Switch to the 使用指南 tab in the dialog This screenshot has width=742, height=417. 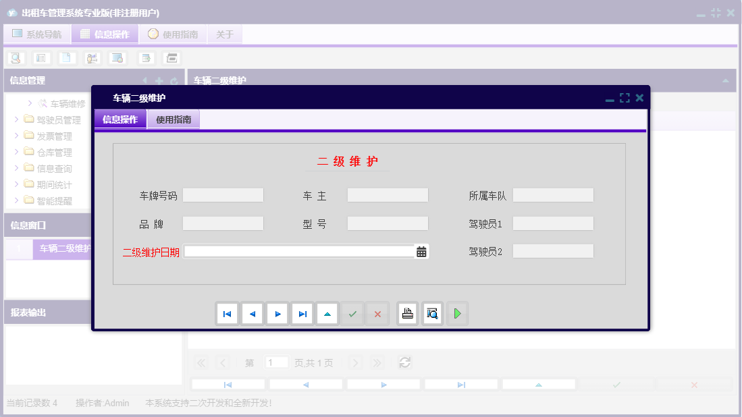(x=173, y=119)
